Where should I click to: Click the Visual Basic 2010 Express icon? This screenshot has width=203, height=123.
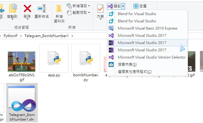(111, 28)
